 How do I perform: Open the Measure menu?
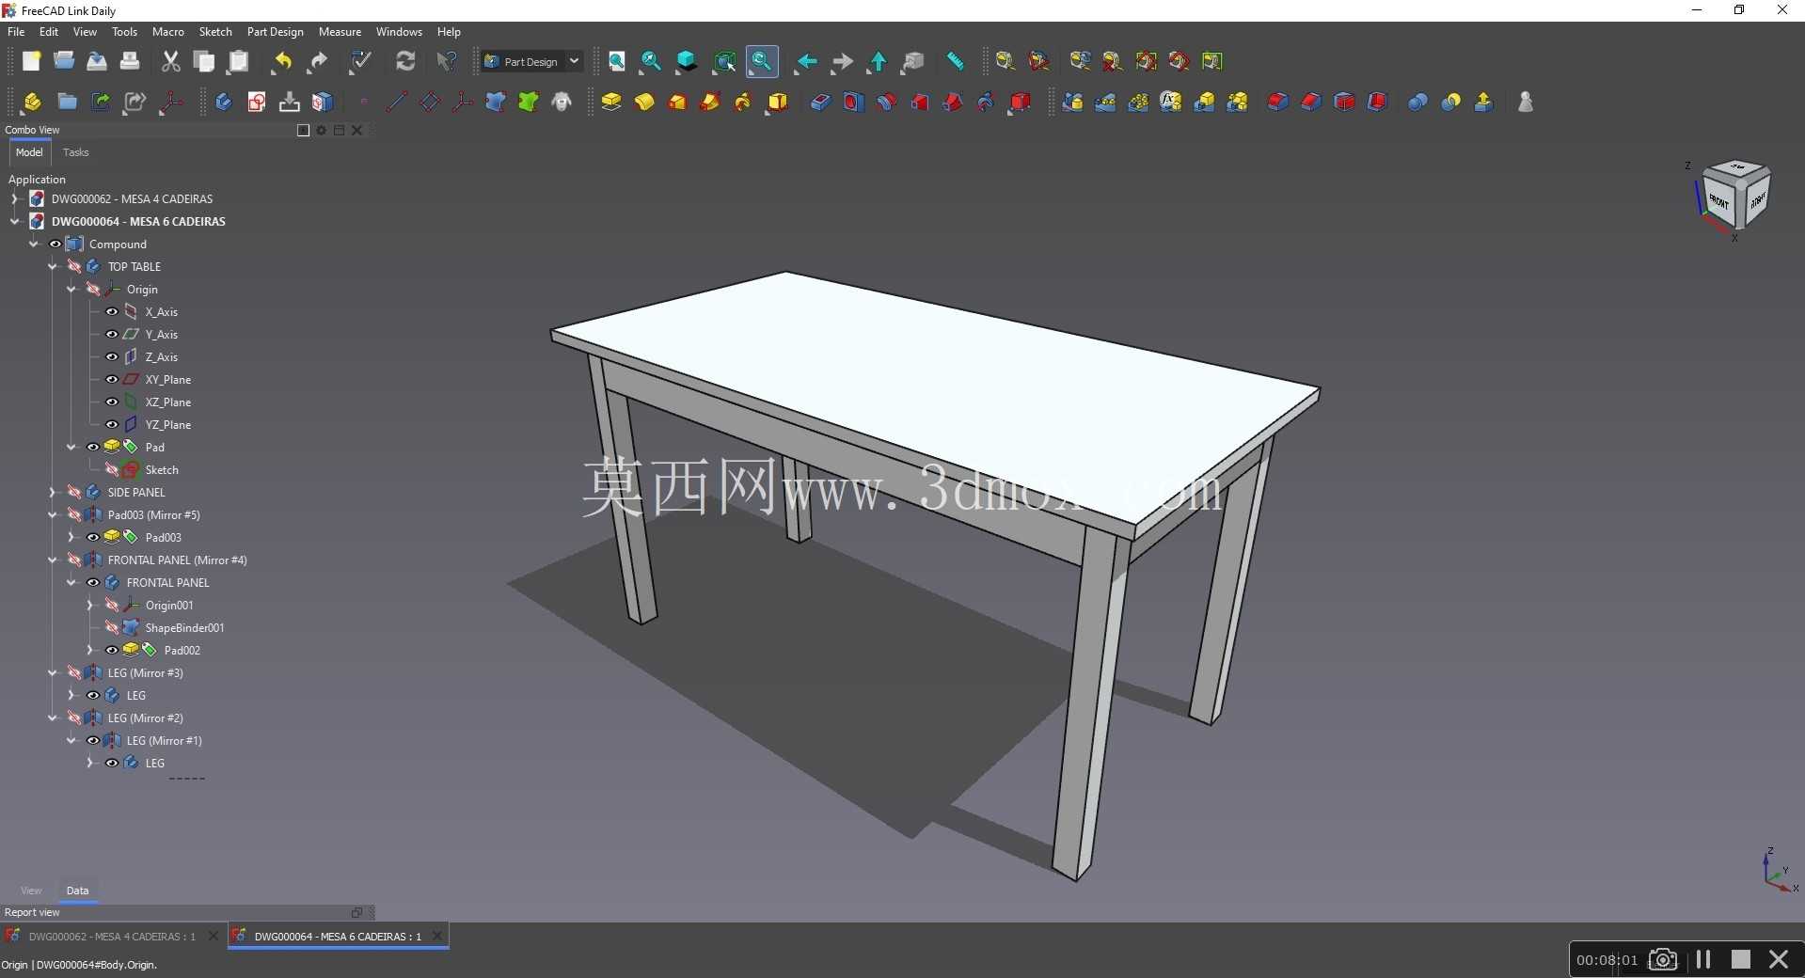tap(340, 32)
